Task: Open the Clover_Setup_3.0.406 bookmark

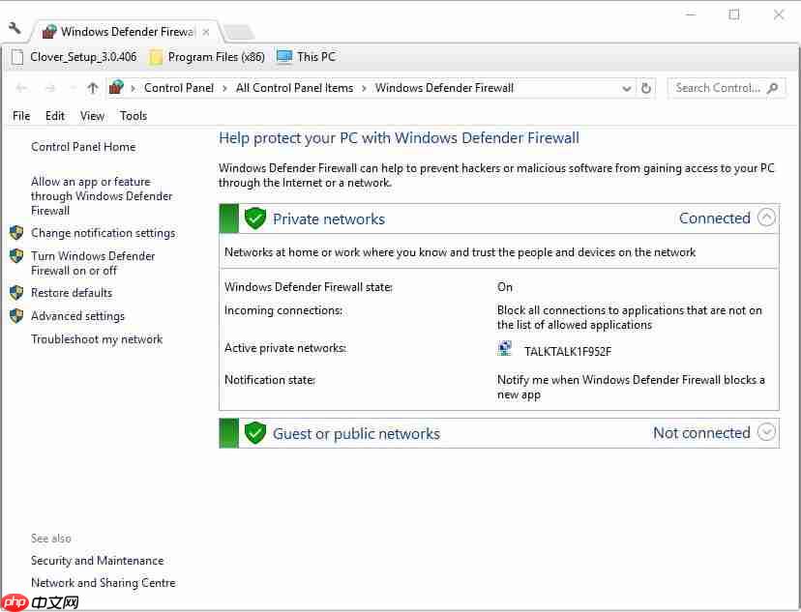Action: [x=83, y=57]
